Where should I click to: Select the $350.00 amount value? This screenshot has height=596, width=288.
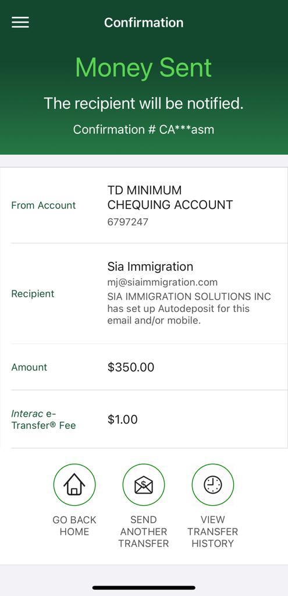(131, 367)
